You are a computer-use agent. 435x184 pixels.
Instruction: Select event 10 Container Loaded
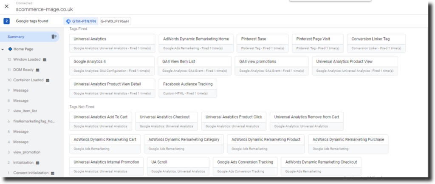click(28, 80)
